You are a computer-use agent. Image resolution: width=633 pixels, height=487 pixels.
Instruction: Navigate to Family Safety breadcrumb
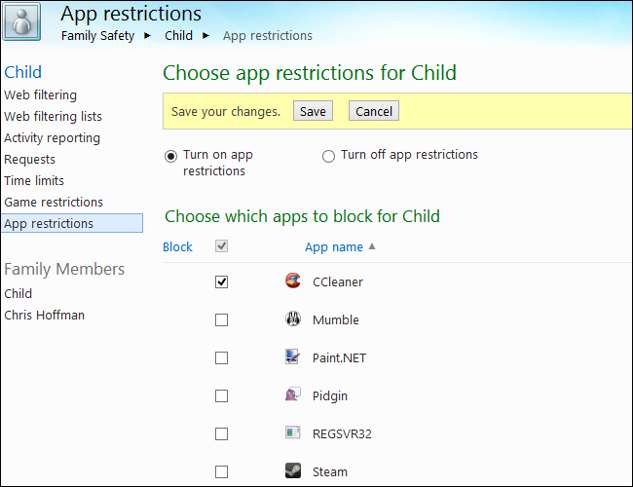[97, 36]
